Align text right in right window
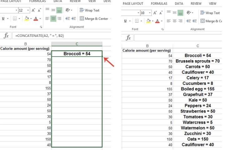225x150 pixels. tap(180, 21)
